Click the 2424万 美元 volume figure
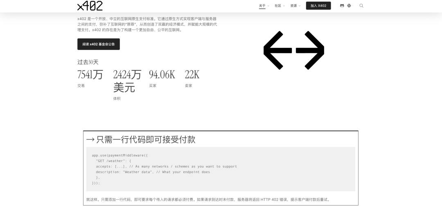The width and height of the screenshot is (442, 208). pos(127,81)
